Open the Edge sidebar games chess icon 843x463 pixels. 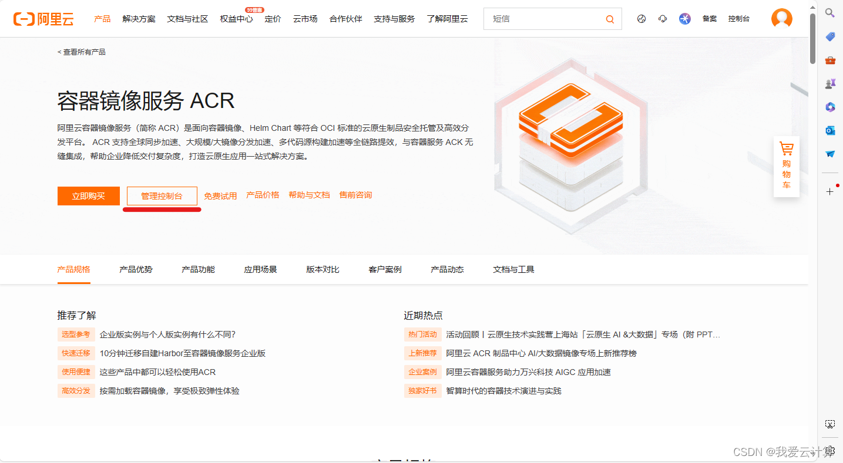pyautogui.click(x=830, y=83)
